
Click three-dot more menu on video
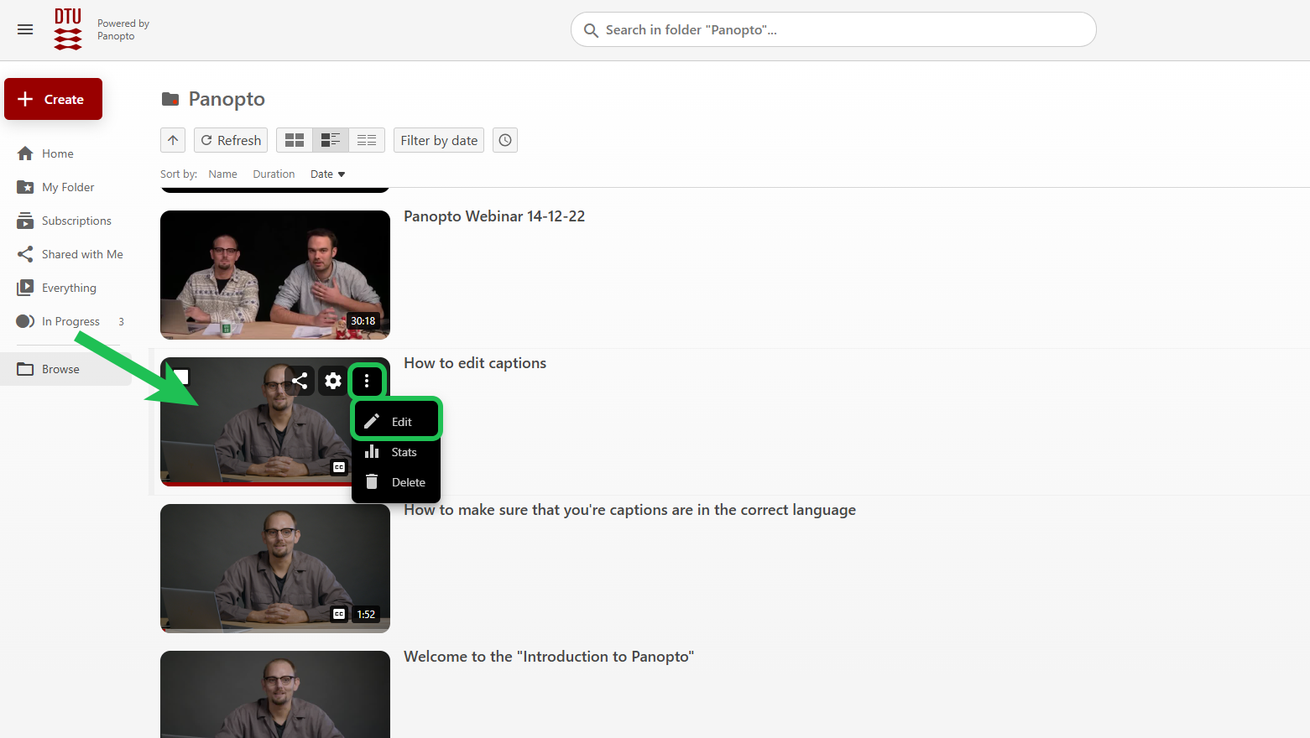click(x=367, y=381)
